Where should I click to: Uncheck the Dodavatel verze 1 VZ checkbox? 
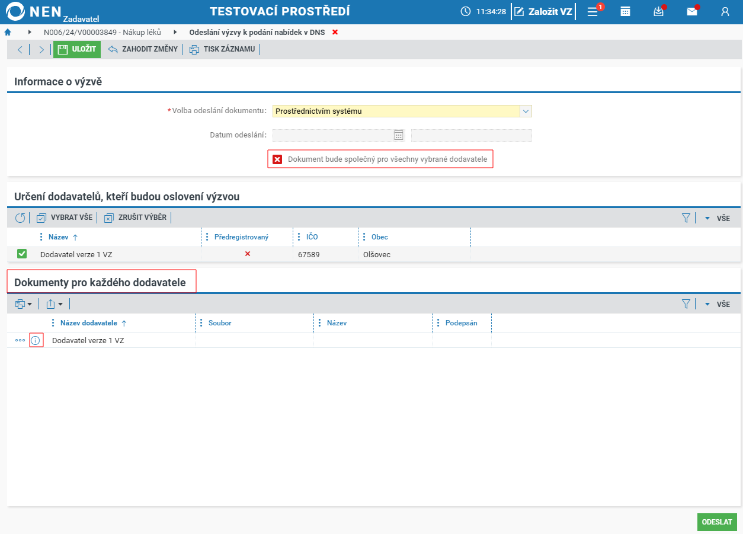(22, 254)
